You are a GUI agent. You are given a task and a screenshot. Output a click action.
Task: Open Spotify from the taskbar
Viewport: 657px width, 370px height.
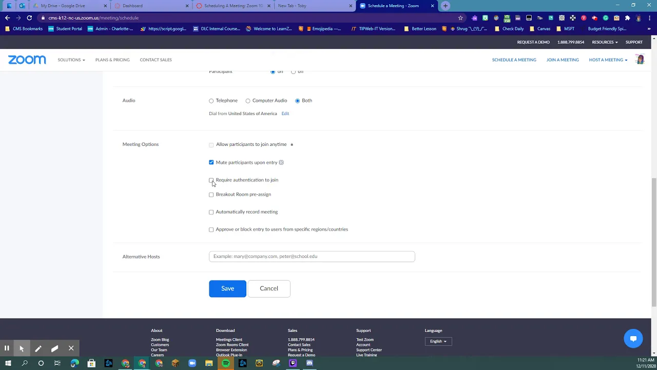click(x=226, y=363)
